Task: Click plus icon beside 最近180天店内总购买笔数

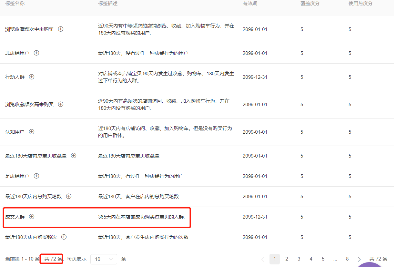Action: (69, 196)
